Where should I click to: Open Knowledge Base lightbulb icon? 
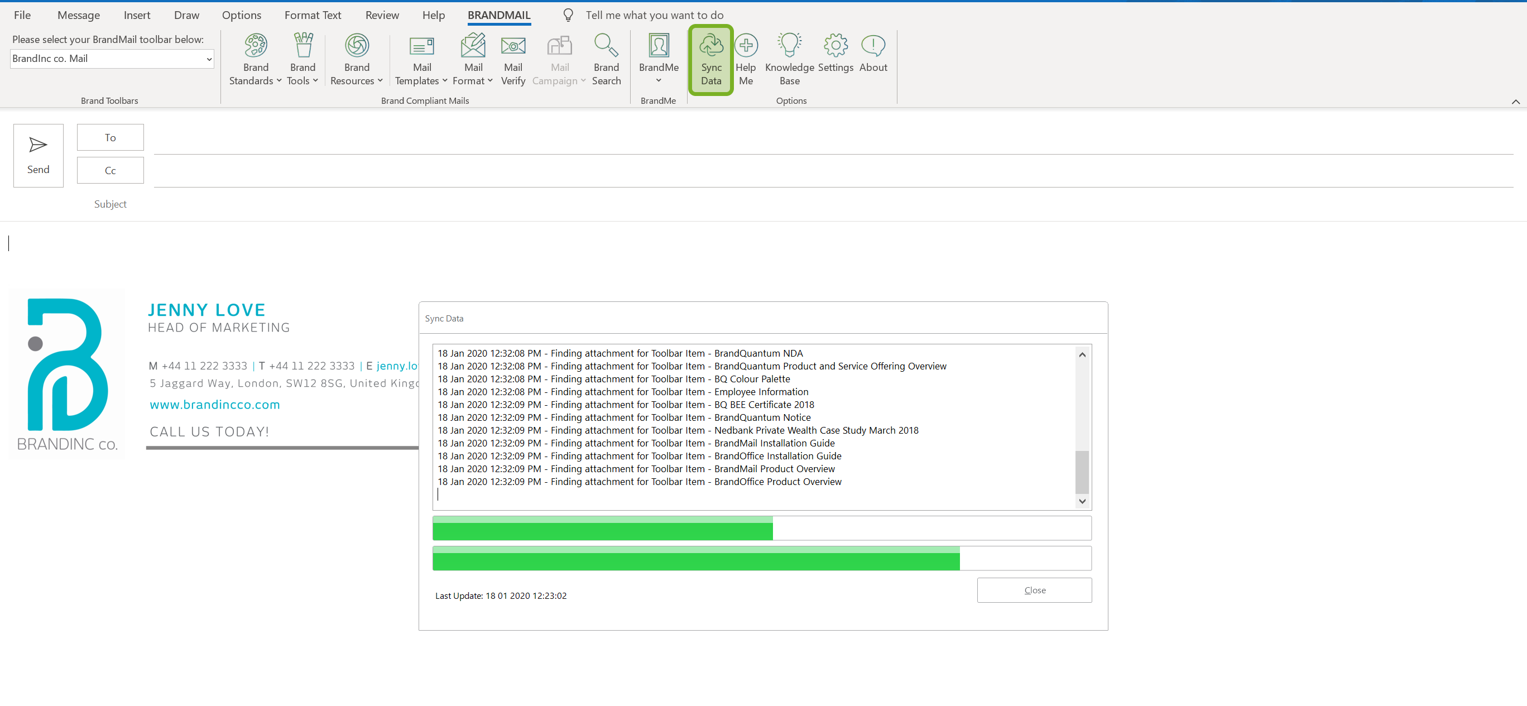point(789,46)
